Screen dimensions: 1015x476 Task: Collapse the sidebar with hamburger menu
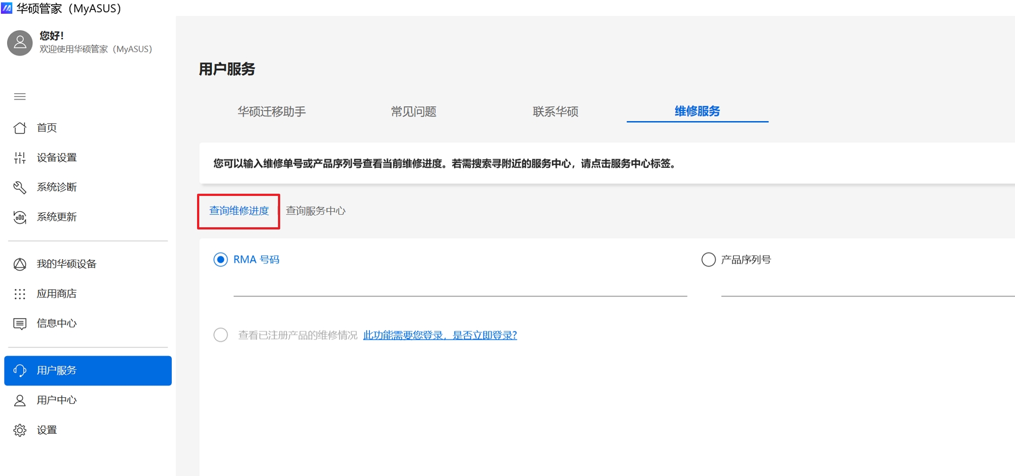(20, 97)
